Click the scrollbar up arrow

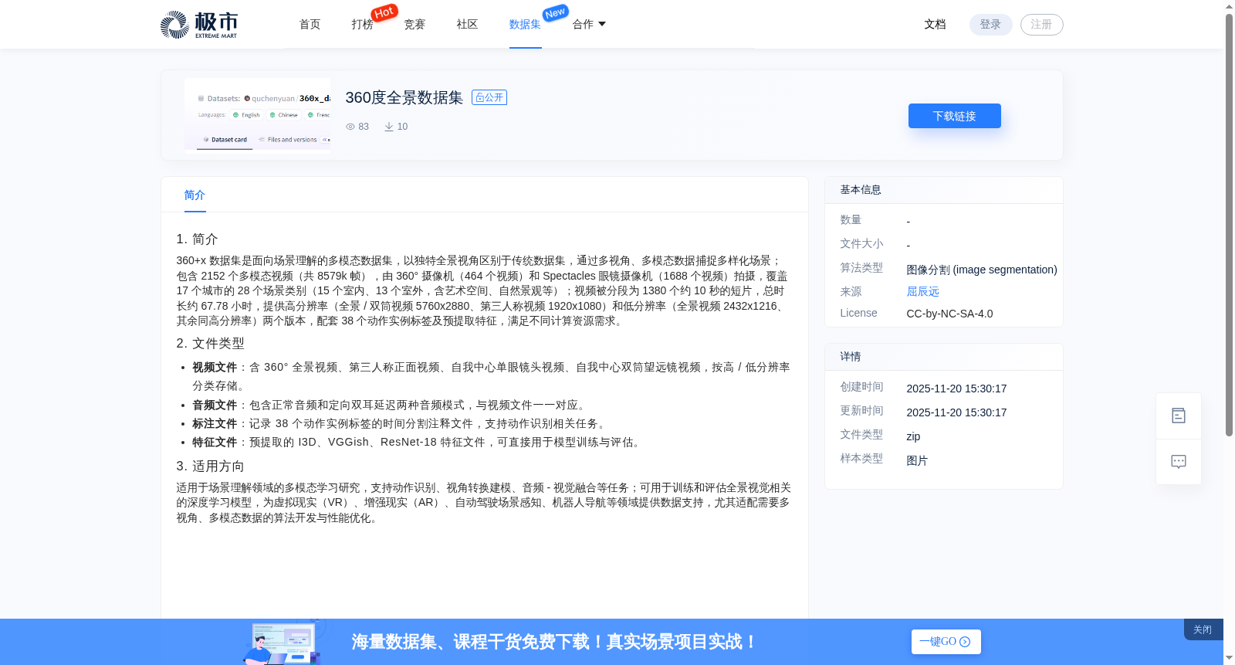(x=1229, y=6)
